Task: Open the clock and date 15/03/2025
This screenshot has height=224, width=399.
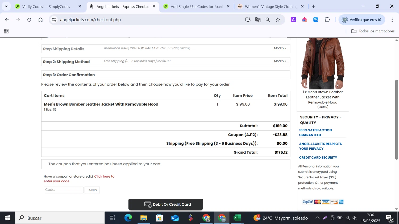Action: click(371, 218)
